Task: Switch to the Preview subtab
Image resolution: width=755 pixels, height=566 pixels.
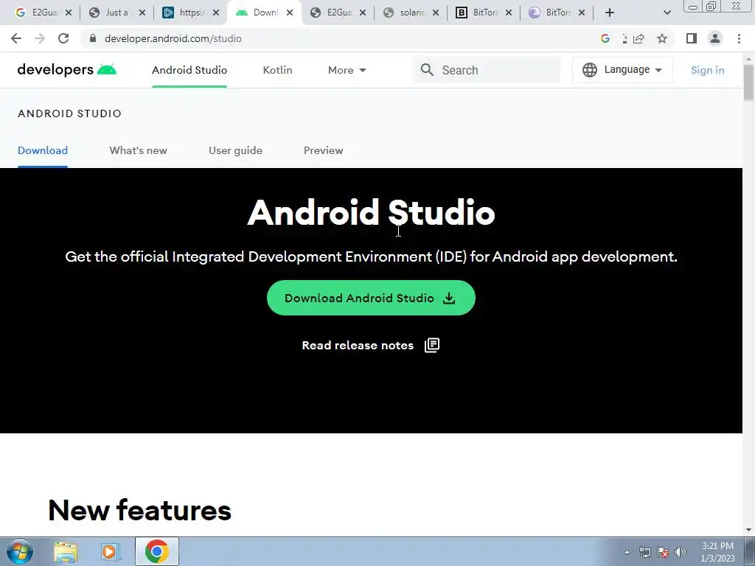Action: tap(323, 150)
